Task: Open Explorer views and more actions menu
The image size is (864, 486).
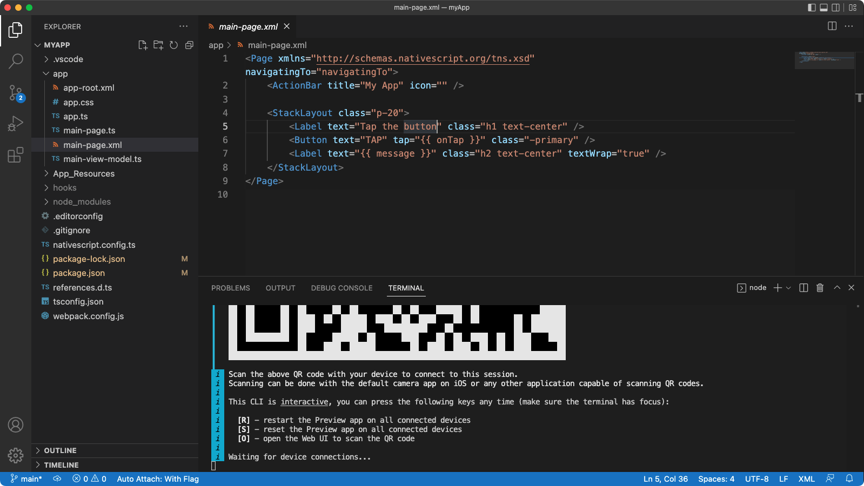Action: coord(184,26)
